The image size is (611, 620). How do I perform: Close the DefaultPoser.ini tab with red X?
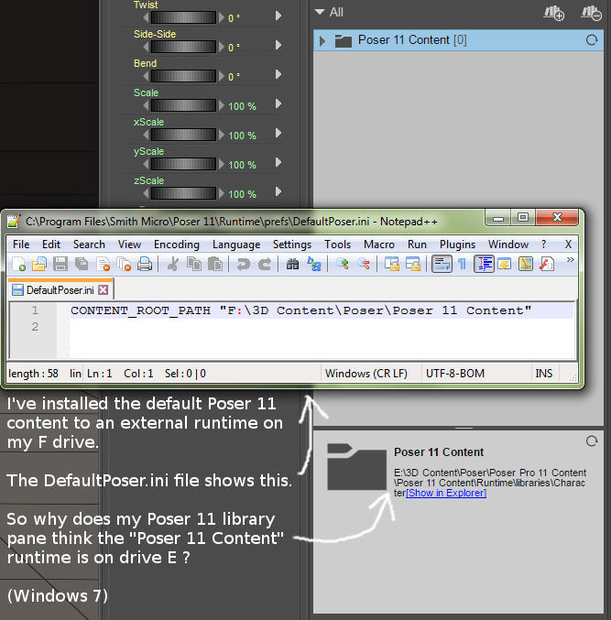(x=104, y=289)
